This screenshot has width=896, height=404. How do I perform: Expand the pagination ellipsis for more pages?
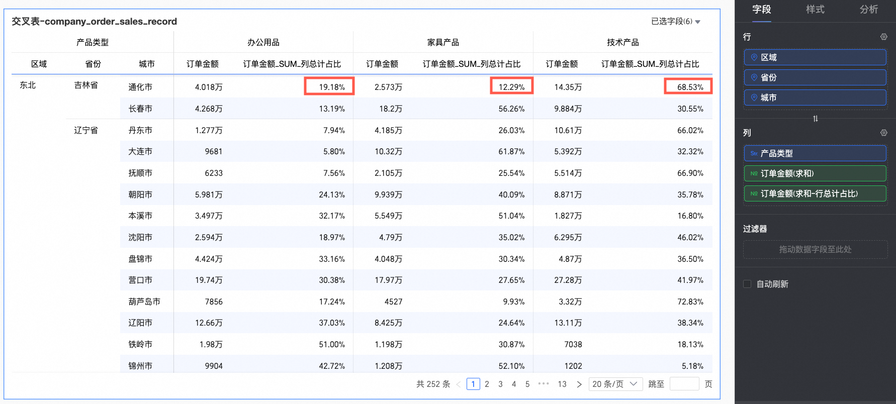(544, 383)
